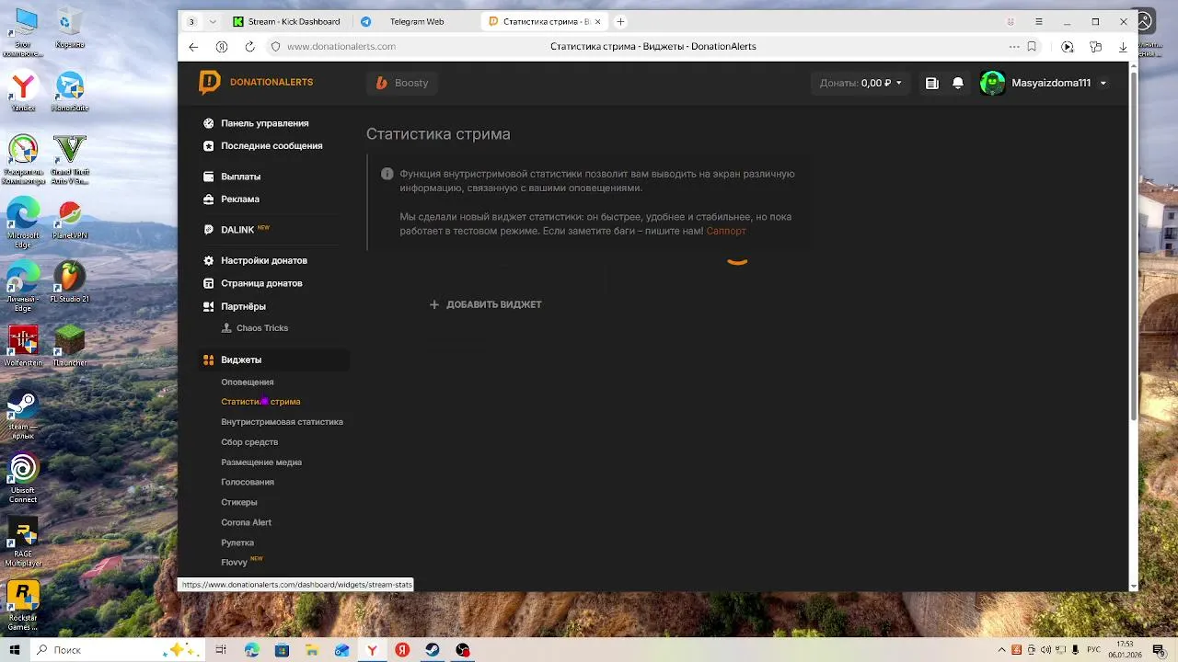
Task: Select the Rockstar Games desktop icon
Action: [23, 606]
